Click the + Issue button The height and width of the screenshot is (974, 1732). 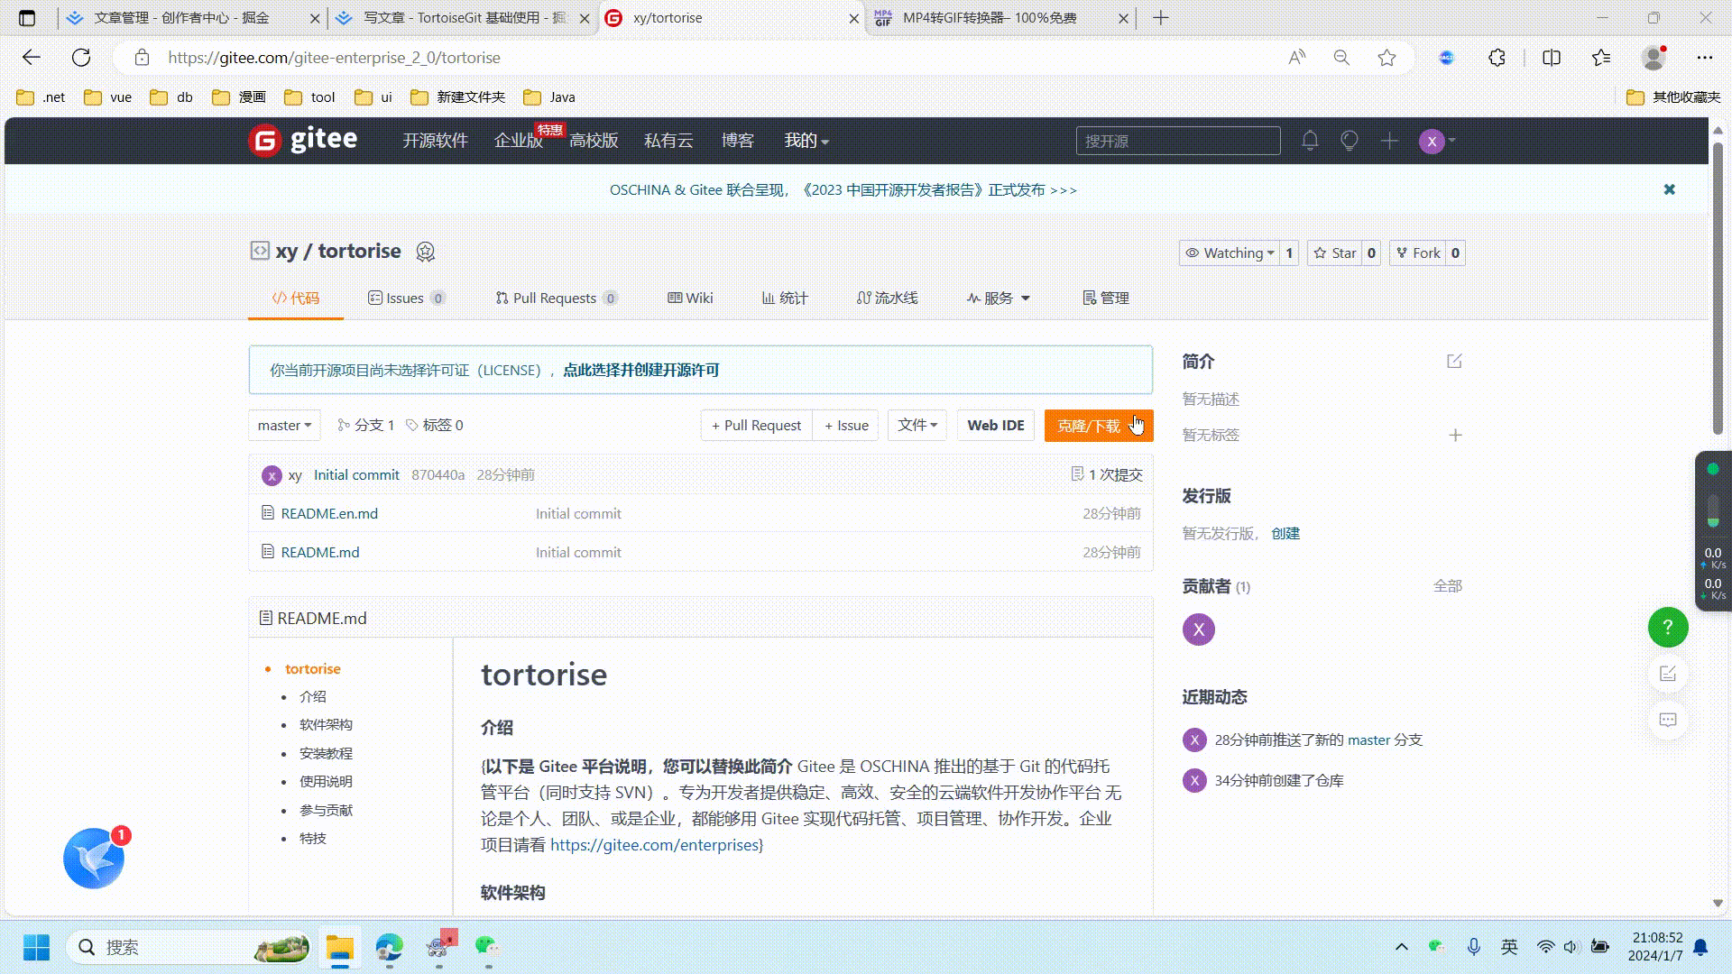click(x=846, y=426)
